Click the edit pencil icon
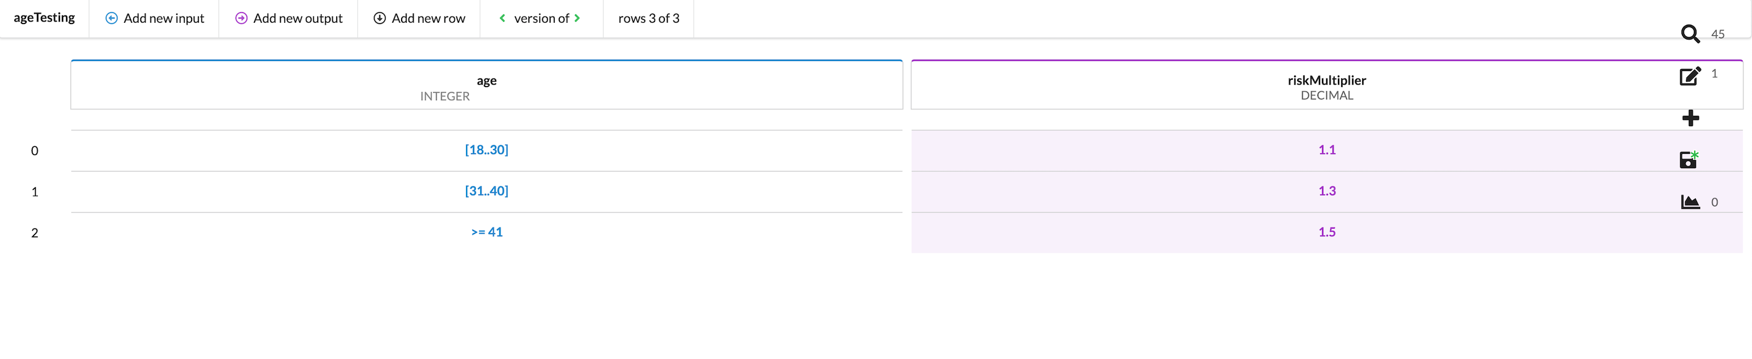 1690,76
